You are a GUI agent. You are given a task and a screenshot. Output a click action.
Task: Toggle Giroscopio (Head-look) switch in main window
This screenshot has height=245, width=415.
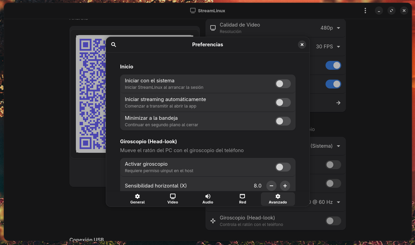pos(333,221)
